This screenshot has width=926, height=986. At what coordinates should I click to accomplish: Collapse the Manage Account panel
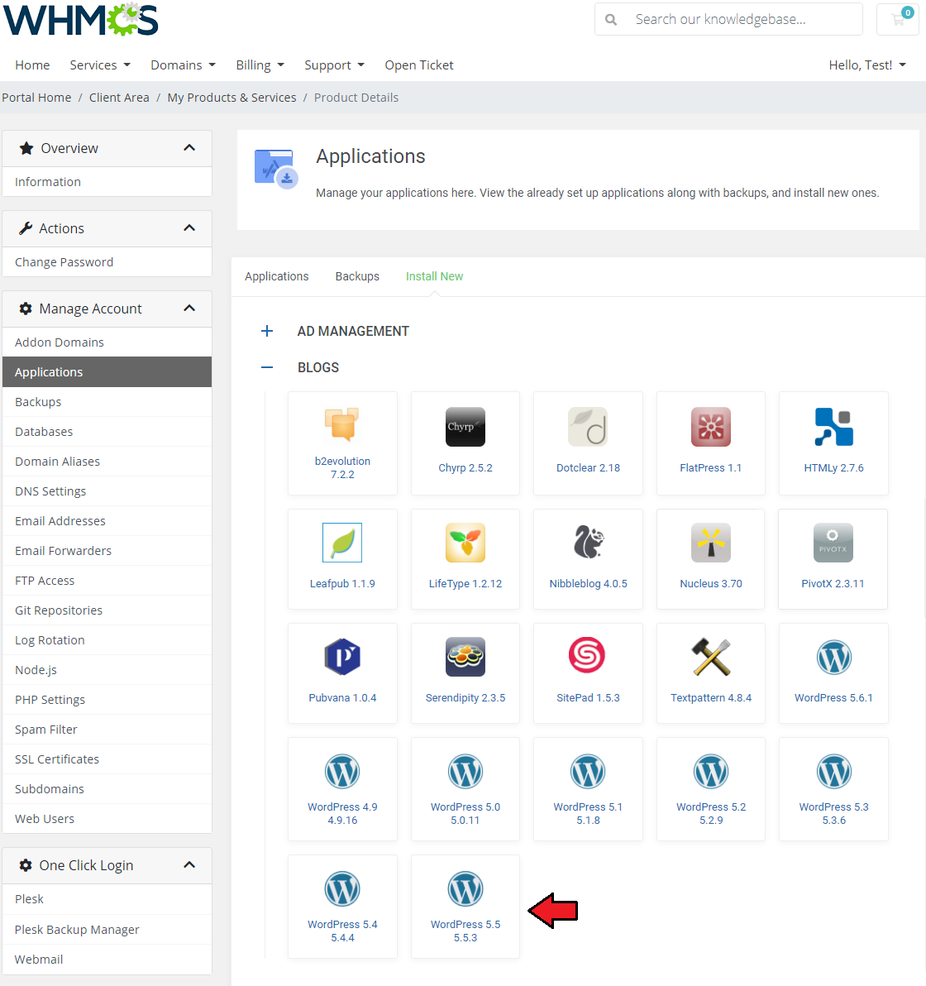(189, 308)
